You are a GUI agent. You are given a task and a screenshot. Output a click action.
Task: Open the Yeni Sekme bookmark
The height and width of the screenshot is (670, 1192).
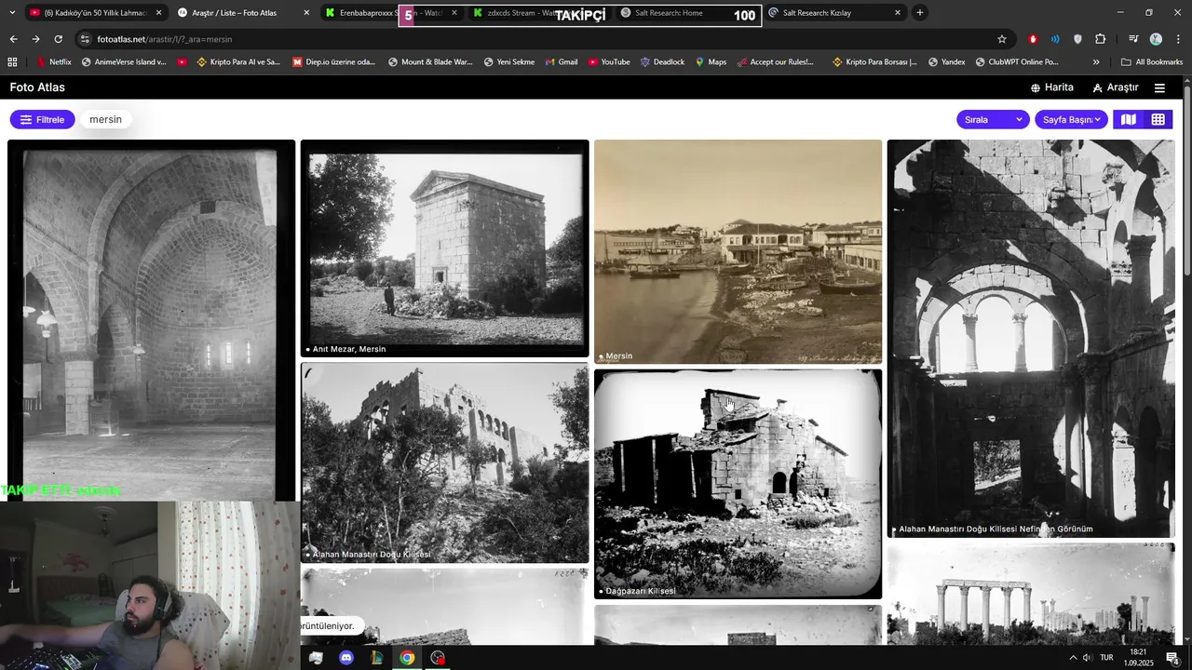coord(508,62)
